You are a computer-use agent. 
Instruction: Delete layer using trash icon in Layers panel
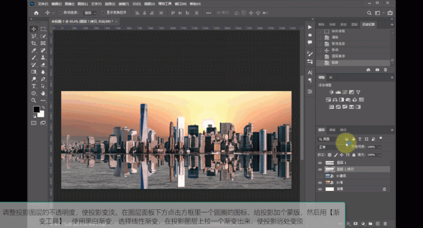tap(385, 223)
